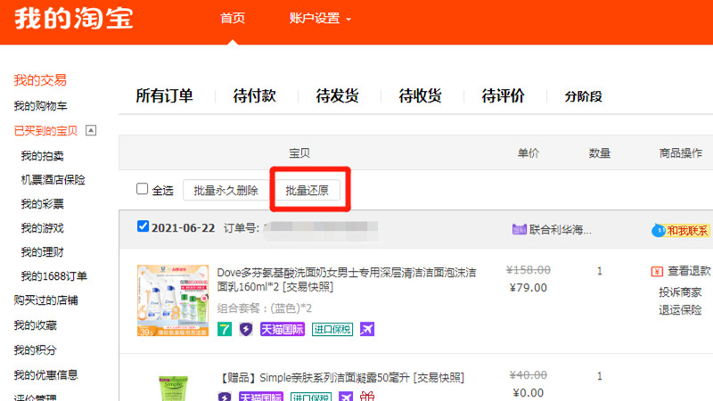This screenshot has height=401, width=713.
Task: Open the 联合利华海... shop link
Action: [561, 230]
